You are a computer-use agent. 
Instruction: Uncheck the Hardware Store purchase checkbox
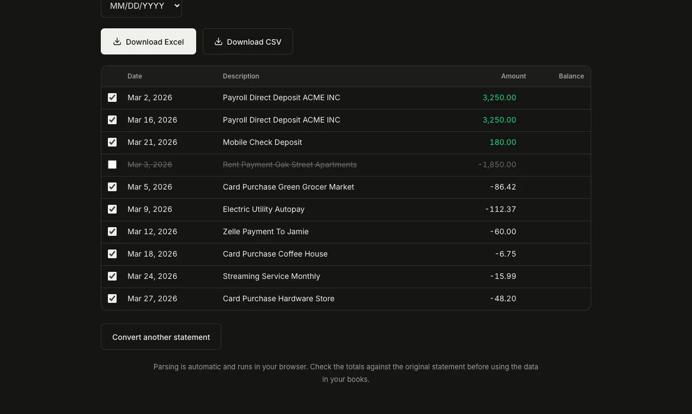[112, 299]
